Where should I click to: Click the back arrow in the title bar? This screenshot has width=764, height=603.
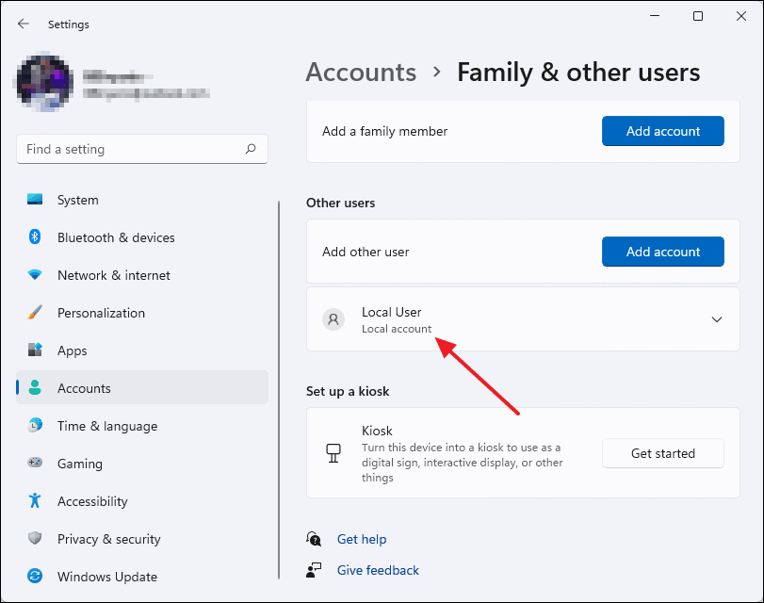(23, 24)
